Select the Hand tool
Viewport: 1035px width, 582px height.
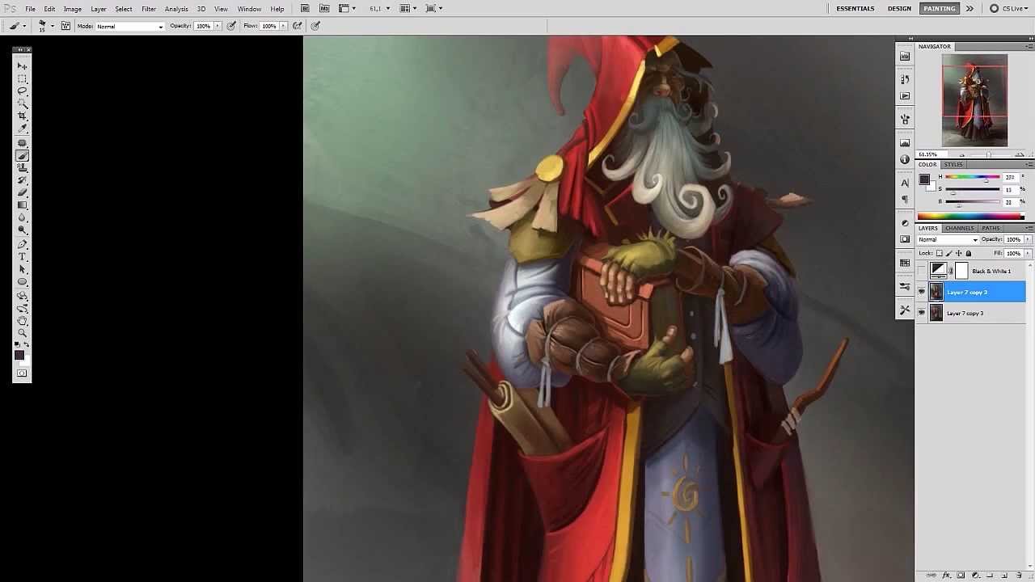pyautogui.click(x=22, y=320)
